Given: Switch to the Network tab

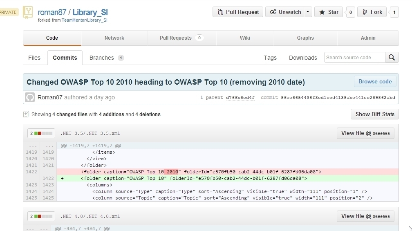Looking at the screenshot, I should [114, 38].
